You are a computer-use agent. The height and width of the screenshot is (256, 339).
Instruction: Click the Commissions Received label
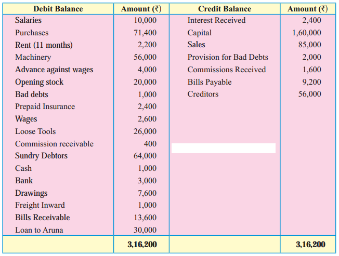[227, 70]
